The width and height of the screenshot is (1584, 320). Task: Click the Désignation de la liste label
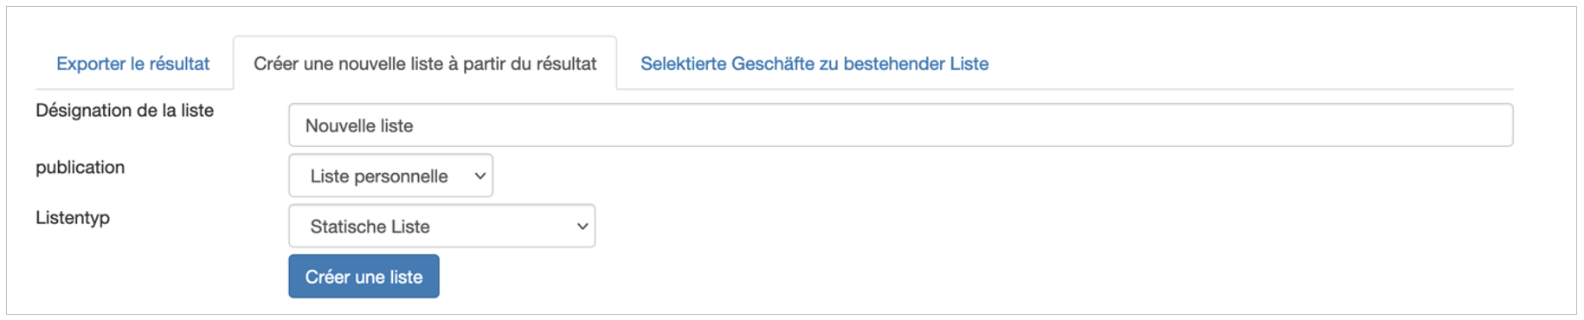[x=125, y=111]
